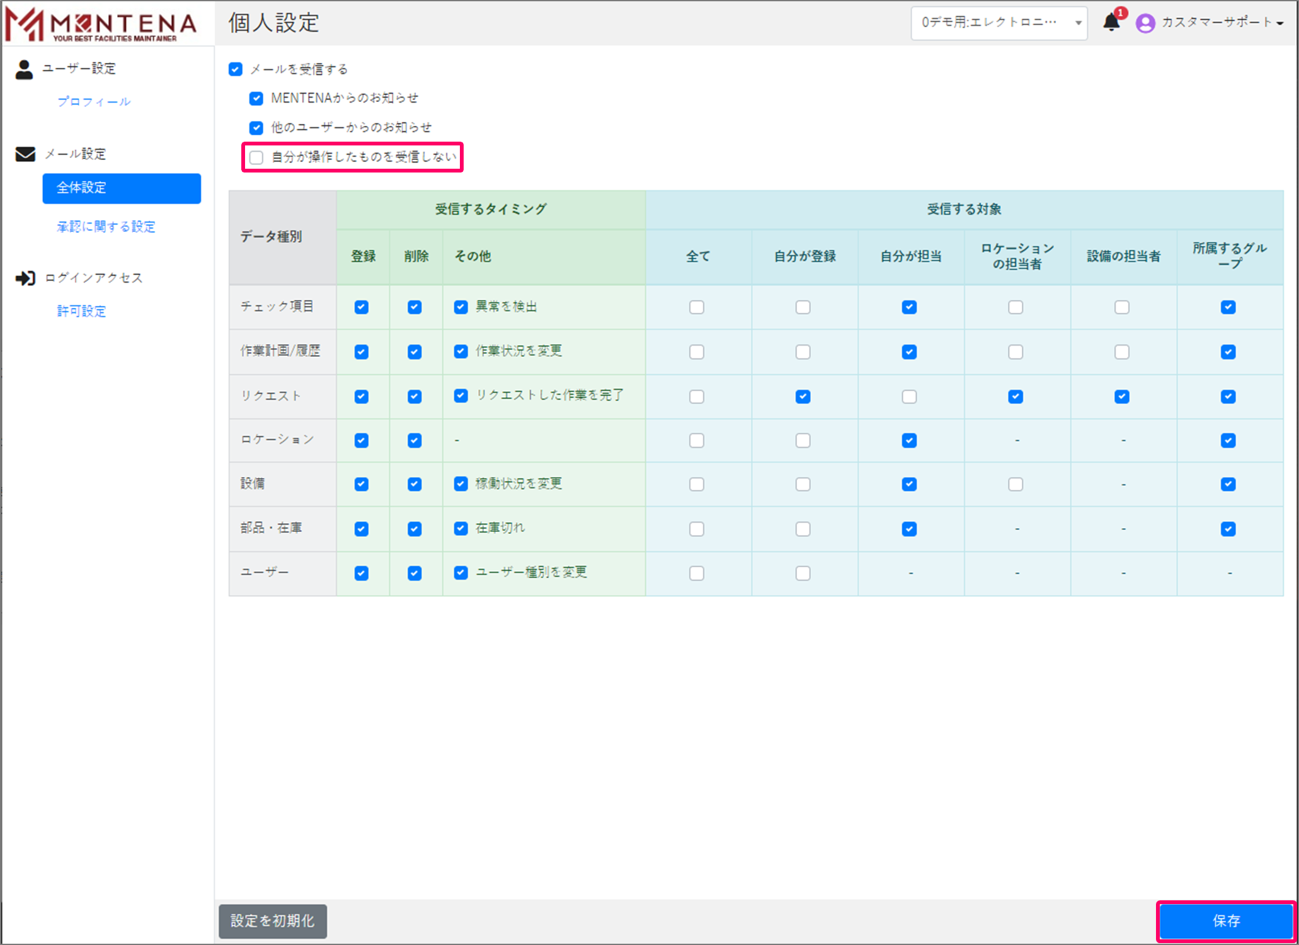Open 承認に関する設定 sidebar item
This screenshot has width=1299, height=945.
click(x=106, y=227)
